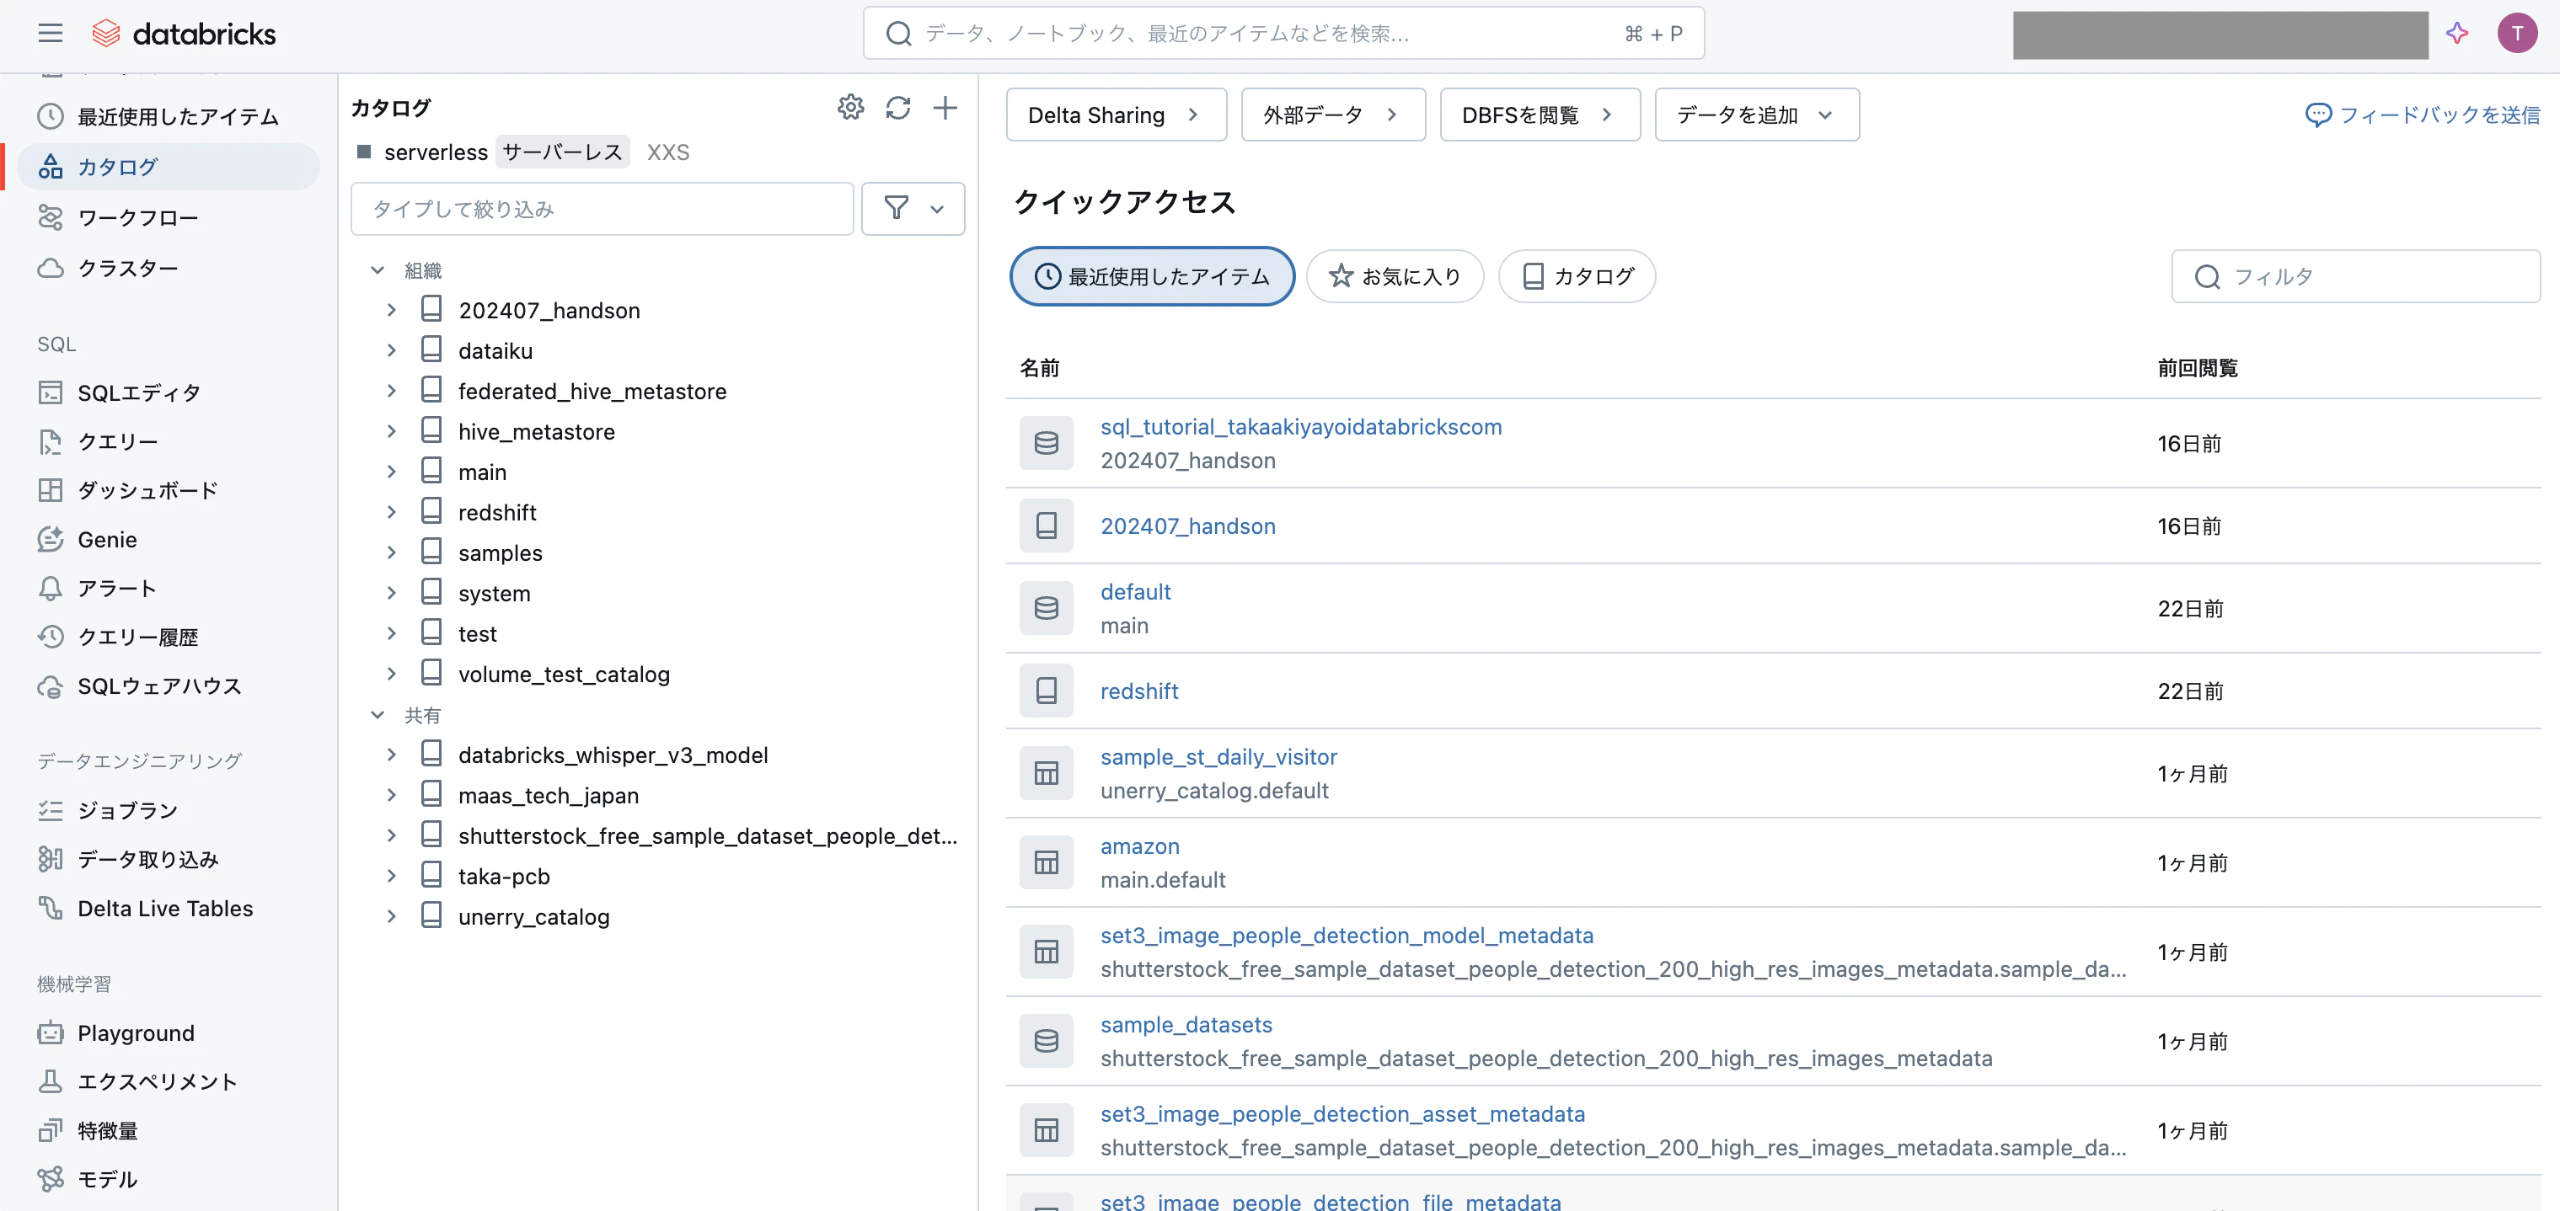Click the top search bar

(1283, 34)
